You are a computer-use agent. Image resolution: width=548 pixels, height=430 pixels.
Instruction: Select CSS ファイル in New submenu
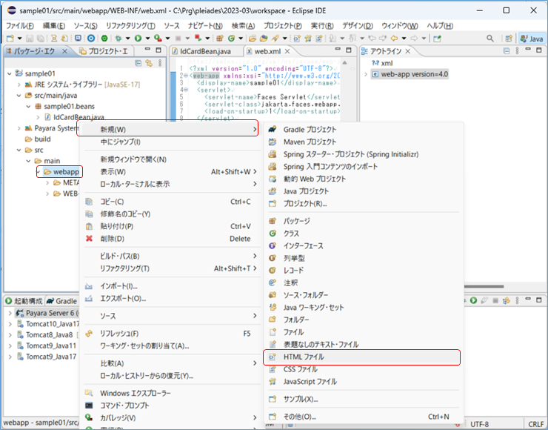(363, 369)
